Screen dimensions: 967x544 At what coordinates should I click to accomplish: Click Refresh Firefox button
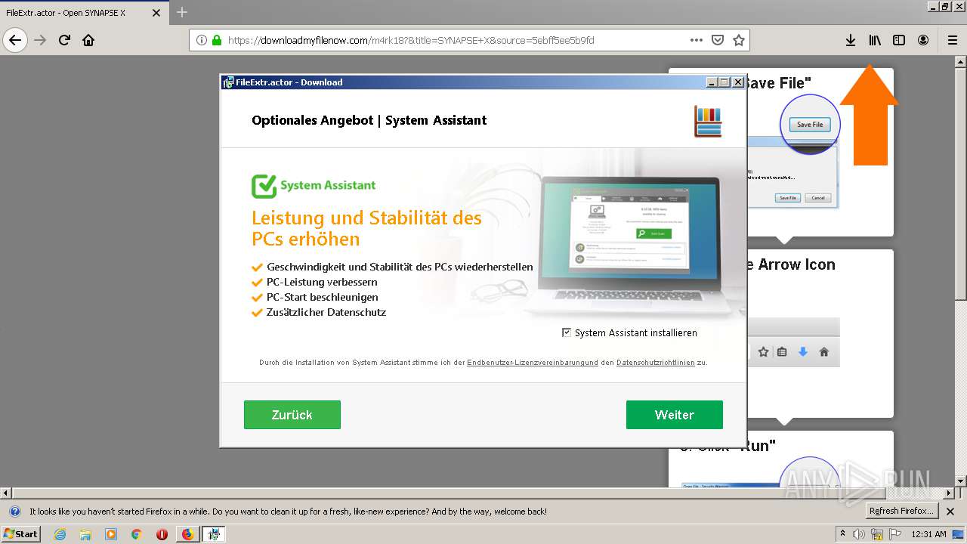click(902, 511)
